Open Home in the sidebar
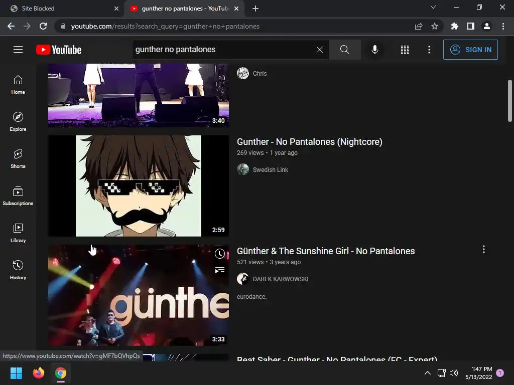The image size is (514, 385). 18,84
